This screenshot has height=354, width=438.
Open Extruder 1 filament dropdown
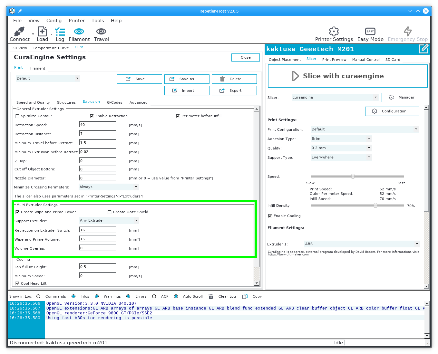pos(362,244)
